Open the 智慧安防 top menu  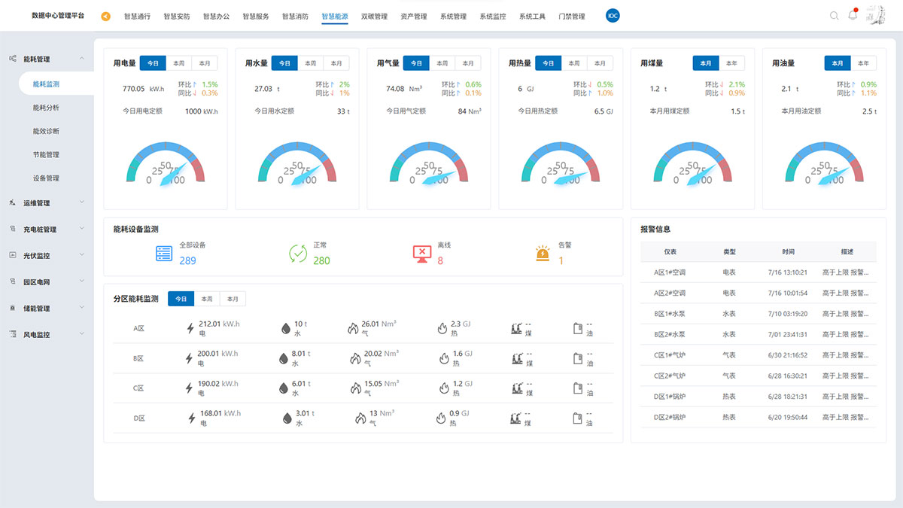[x=177, y=17]
